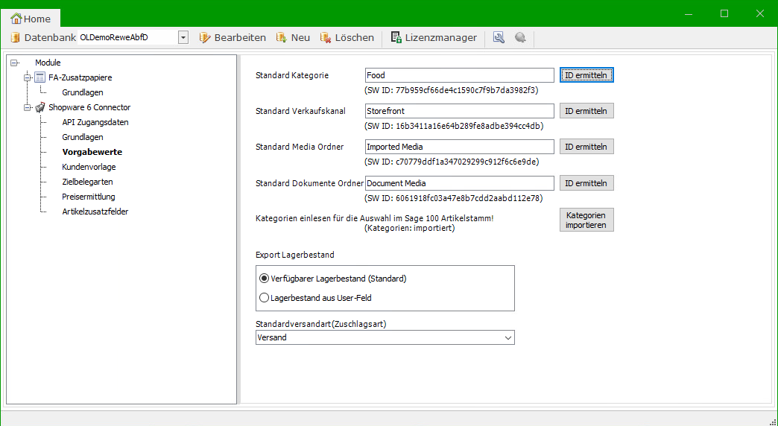Click ID ermitteln next to Standard Kategorie
Viewport: 778px width, 426px height.
click(586, 75)
